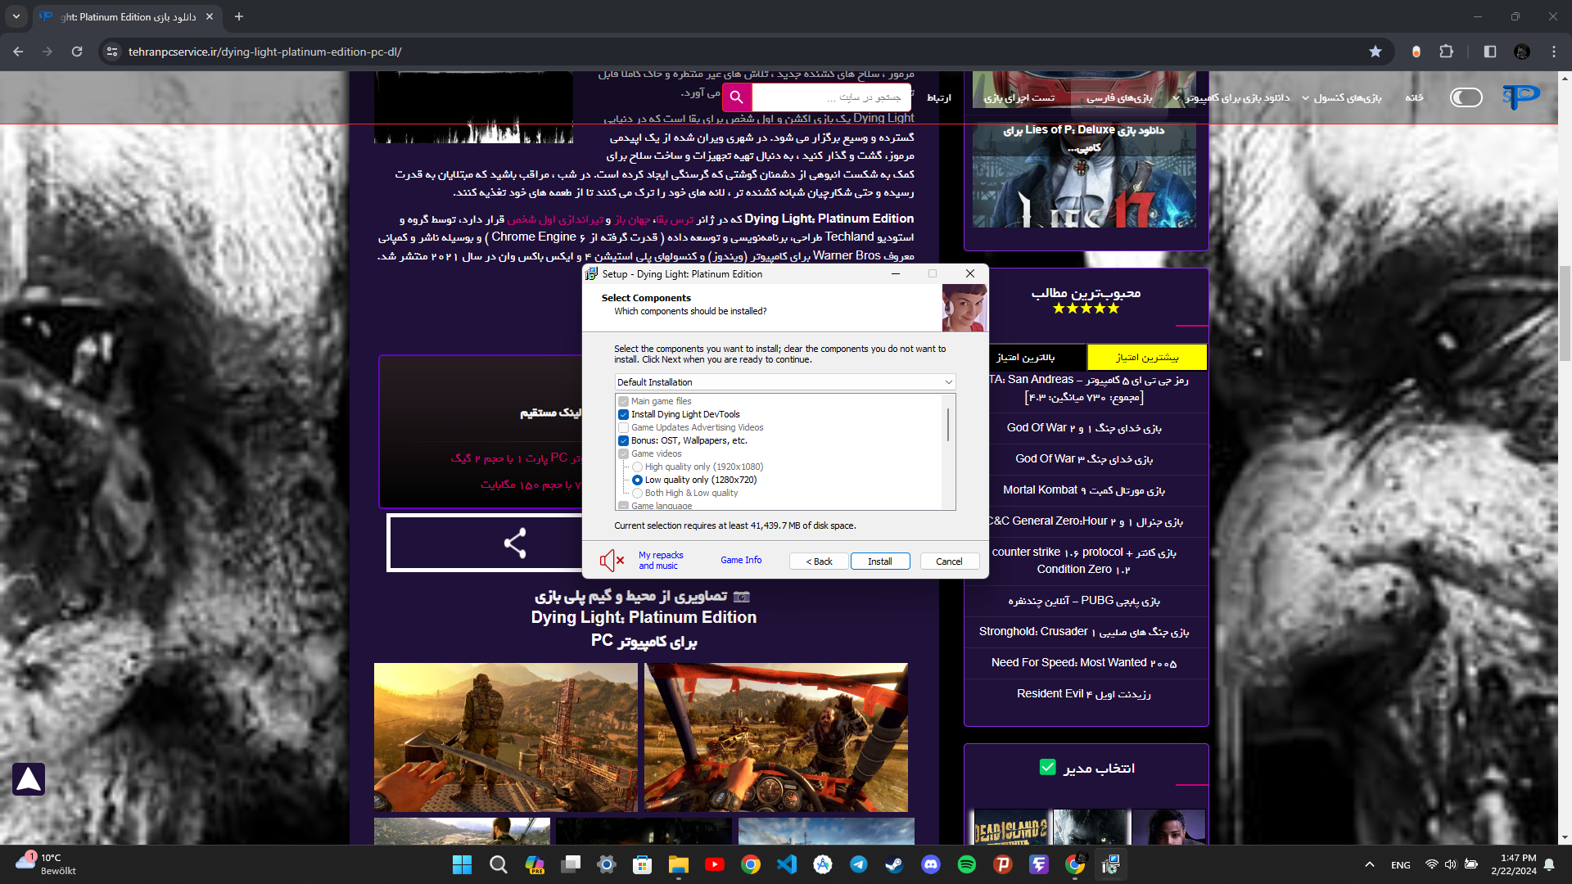This screenshot has width=1572, height=884.
Task: Open Spotify from the taskbar
Action: click(967, 864)
